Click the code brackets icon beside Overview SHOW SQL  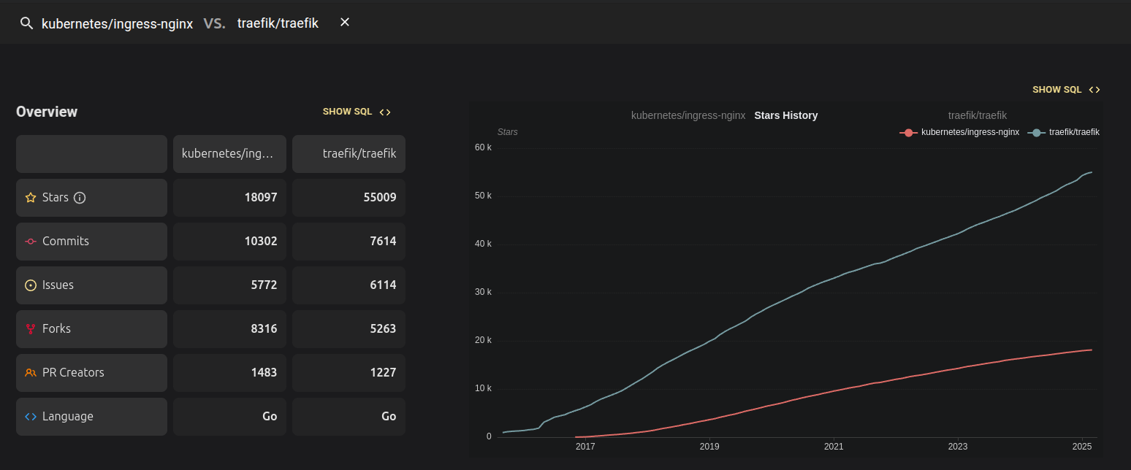[385, 112]
